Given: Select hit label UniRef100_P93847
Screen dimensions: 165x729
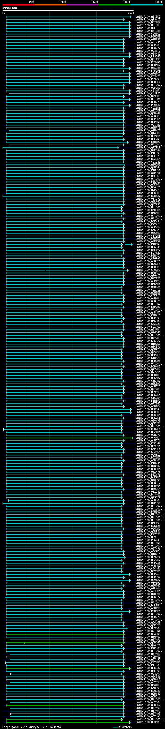Looking at the screenshot, I should click(x=148, y=57).
